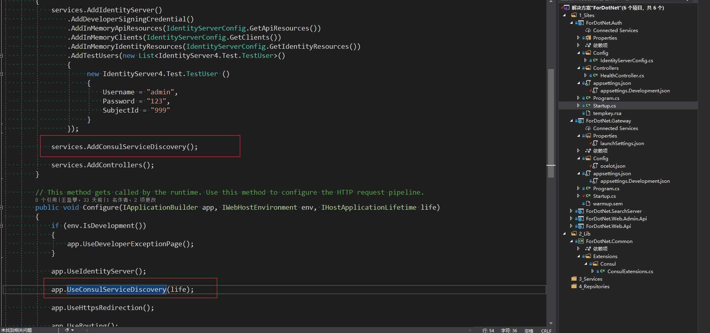Image resolution: width=710 pixels, height=333 pixels.
Task: Collapse the AddTestUsers outlining block
Action: pos(2,55)
